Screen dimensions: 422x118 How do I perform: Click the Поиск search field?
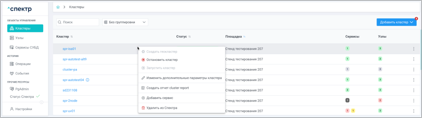80,22
